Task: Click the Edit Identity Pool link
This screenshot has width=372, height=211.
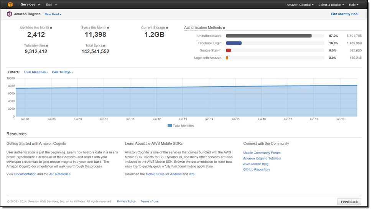Action: point(344,14)
